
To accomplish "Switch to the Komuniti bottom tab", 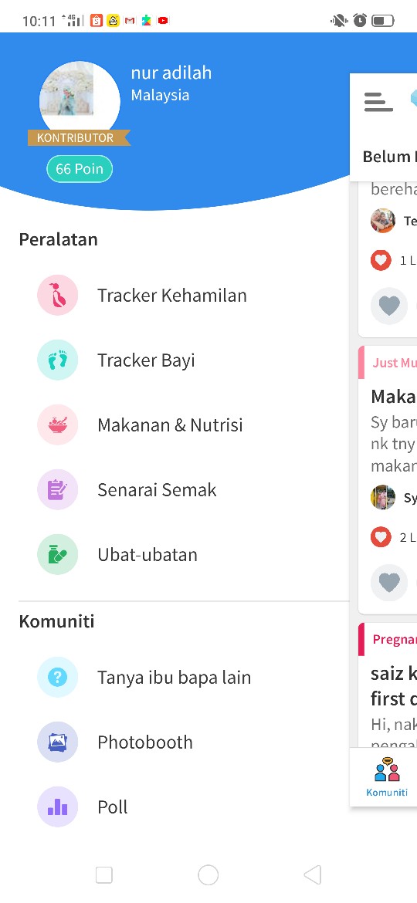I will pyautogui.click(x=386, y=777).
